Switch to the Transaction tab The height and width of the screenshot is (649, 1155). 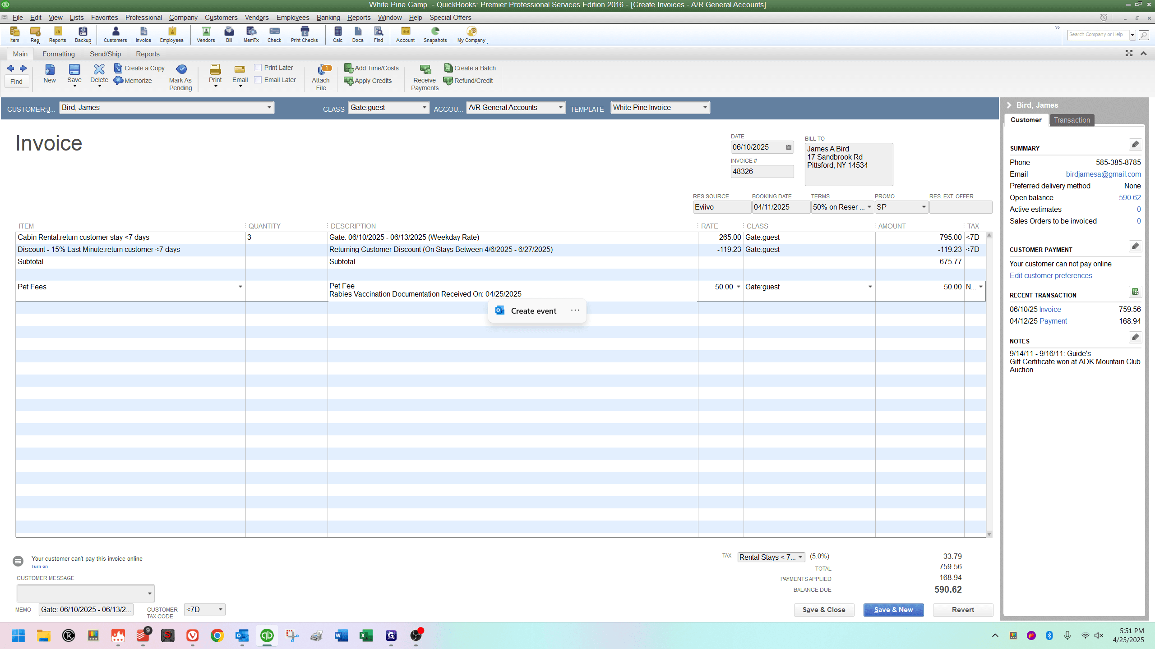coord(1072,120)
